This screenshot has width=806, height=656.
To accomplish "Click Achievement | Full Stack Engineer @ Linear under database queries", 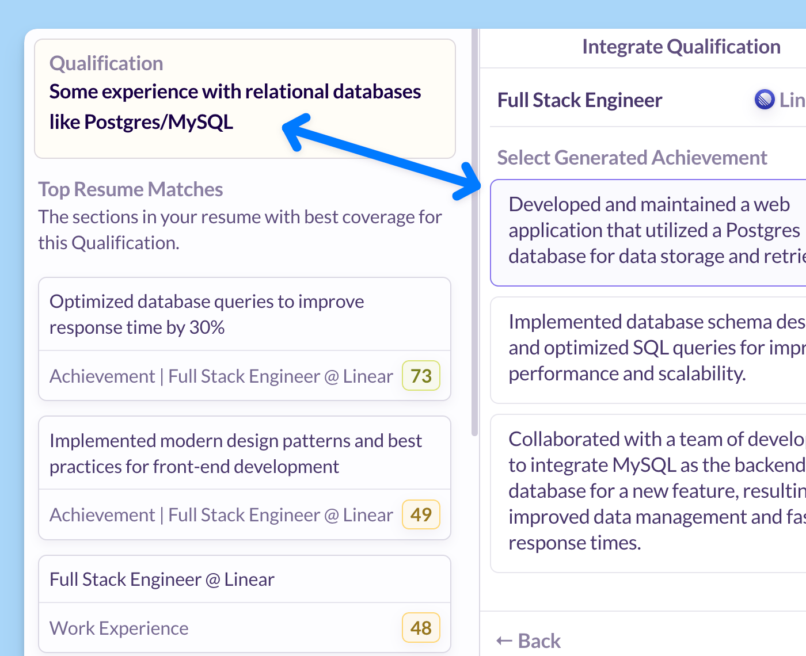I will (x=221, y=376).
